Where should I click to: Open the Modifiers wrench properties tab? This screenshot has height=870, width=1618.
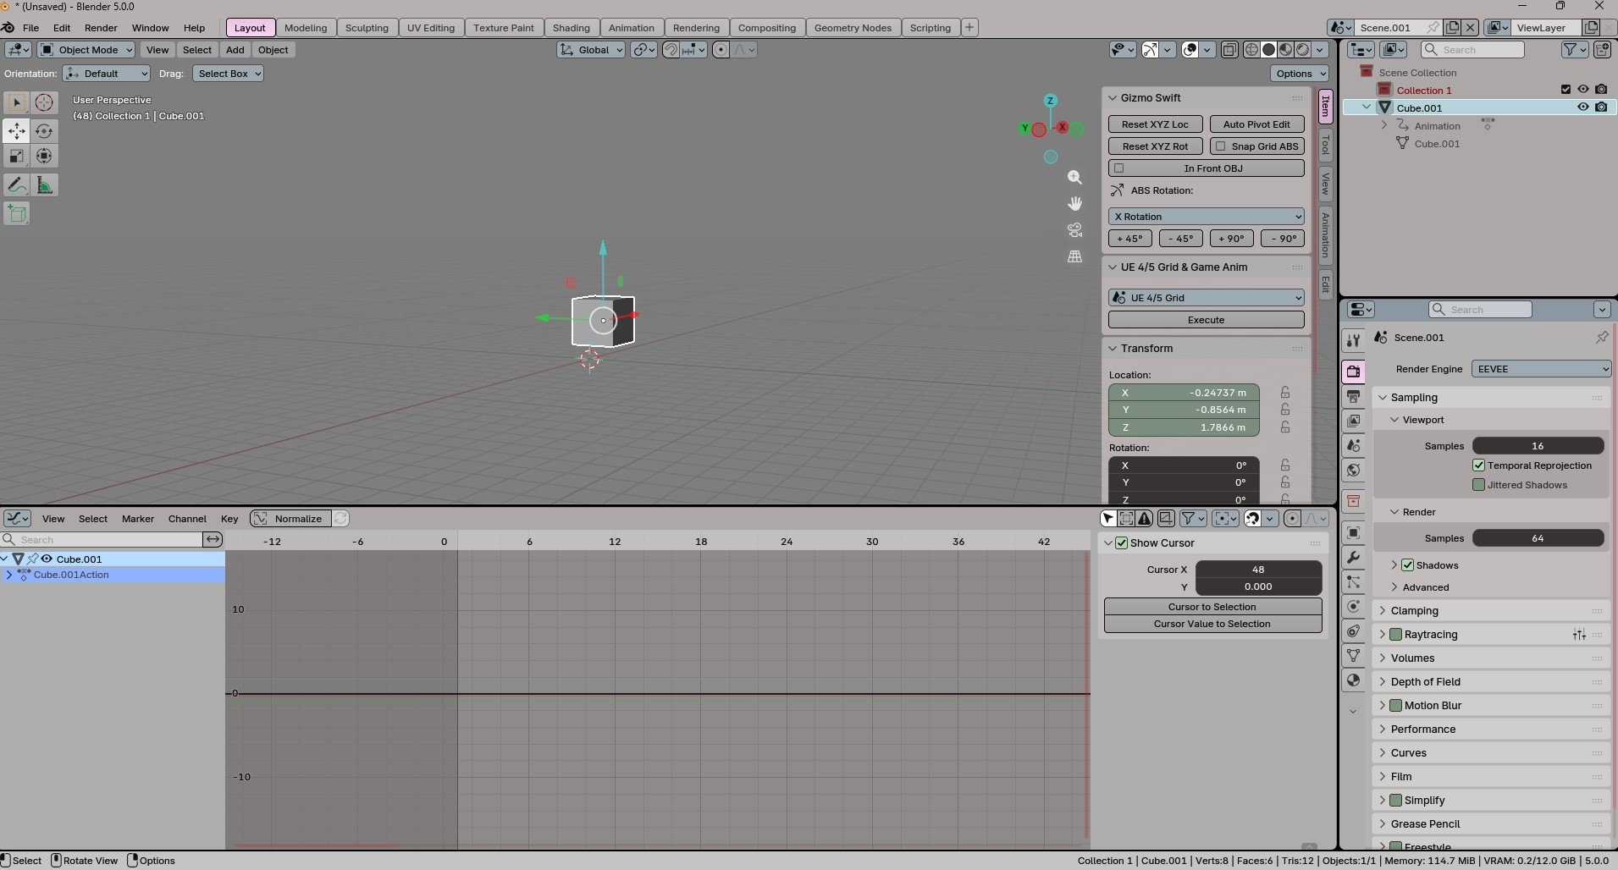[1353, 558]
